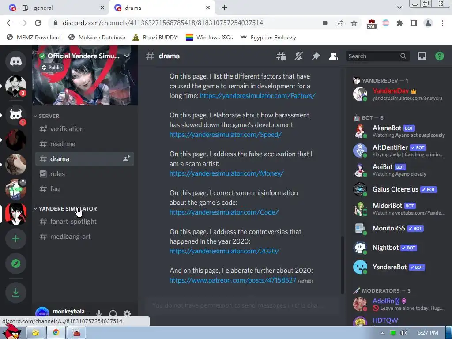452x339 pixels.
Task: Open Chrome from the taskbar
Action: click(x=56, y=333)
